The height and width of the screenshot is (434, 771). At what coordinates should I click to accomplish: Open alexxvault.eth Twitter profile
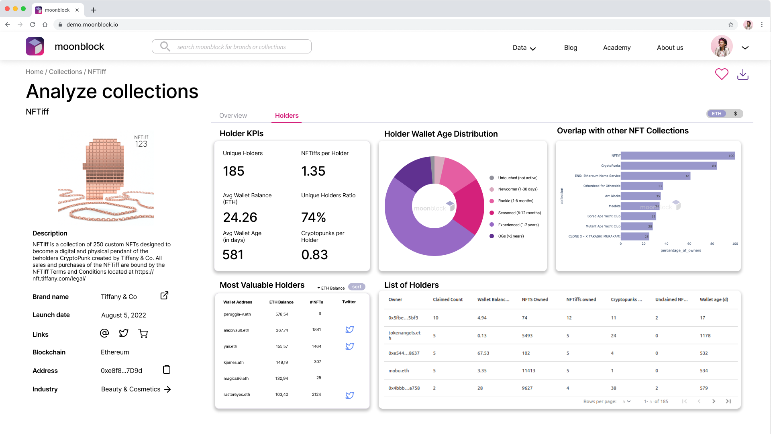[x=350, y=330]
